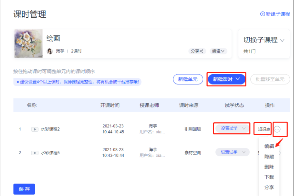Click the video icon beside 水彩课程2
This screenshot has height=196, width=294.
click(x=35, y=129)
